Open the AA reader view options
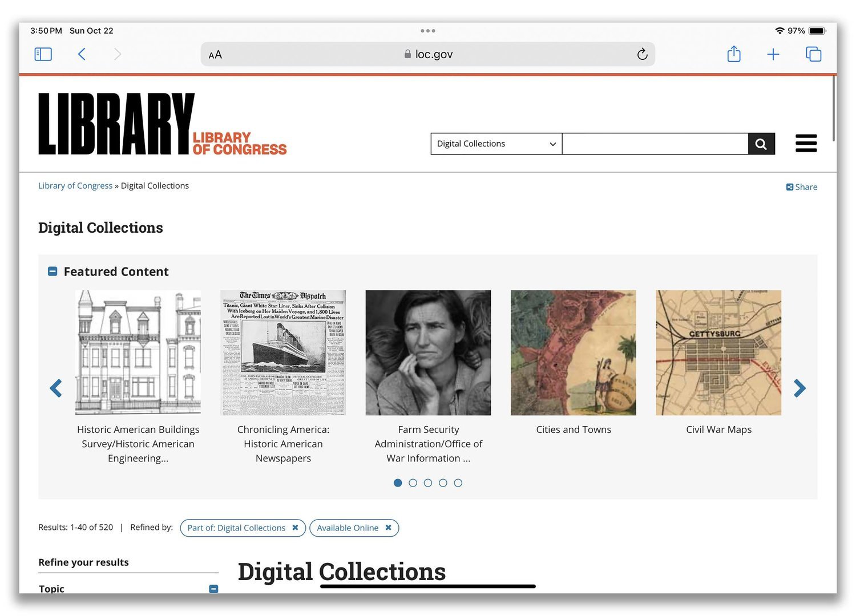The height and width of the screenshot is (616, 856). pos(215,55)
